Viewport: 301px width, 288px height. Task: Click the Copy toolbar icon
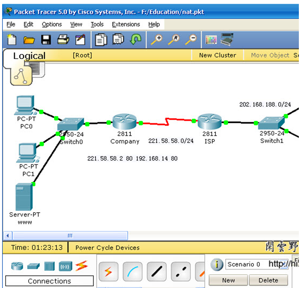101,40
